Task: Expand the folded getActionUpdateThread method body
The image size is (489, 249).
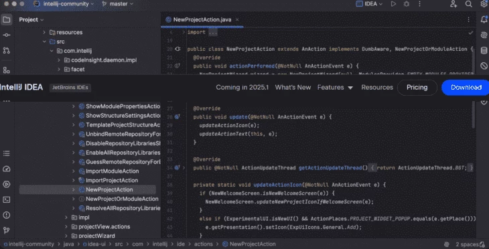Action: 184,167
